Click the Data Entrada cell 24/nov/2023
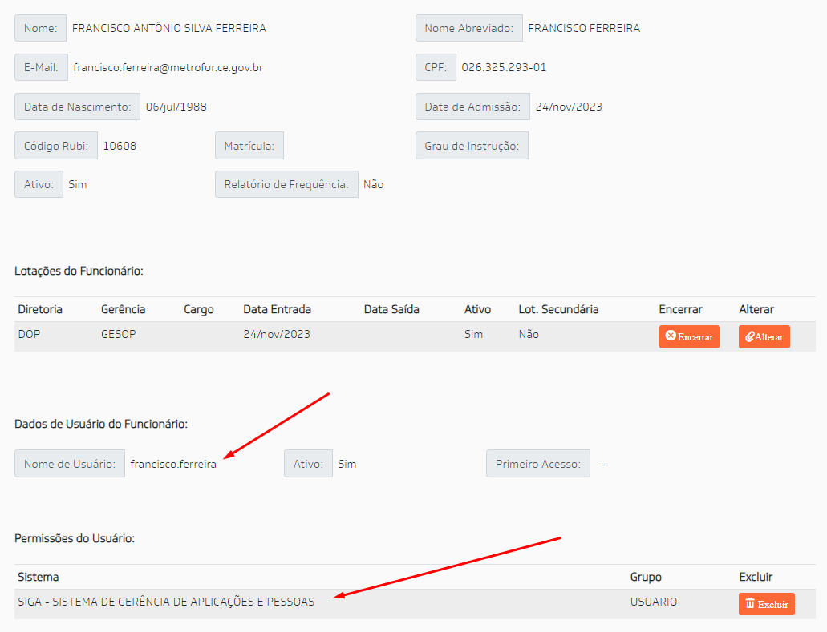This screenshot has height=632, width=827. pos(277,335)
